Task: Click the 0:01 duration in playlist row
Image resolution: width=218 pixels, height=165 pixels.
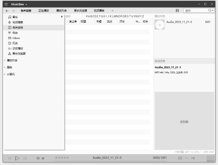Action: [208, 22]
